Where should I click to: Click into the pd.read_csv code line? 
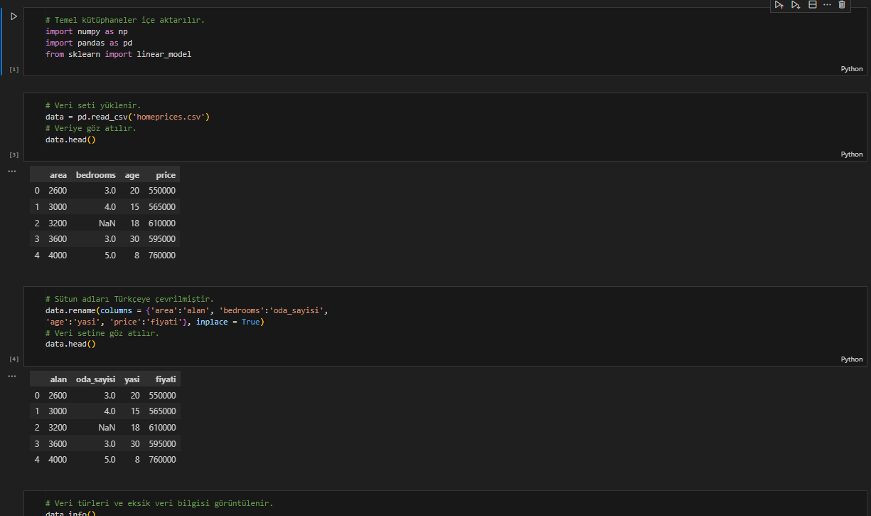pyautogui.click(x=128, y=117)
